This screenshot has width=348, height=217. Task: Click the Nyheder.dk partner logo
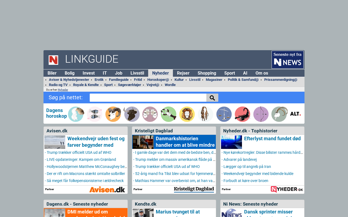pyautogui.click(x=287, y=190)
